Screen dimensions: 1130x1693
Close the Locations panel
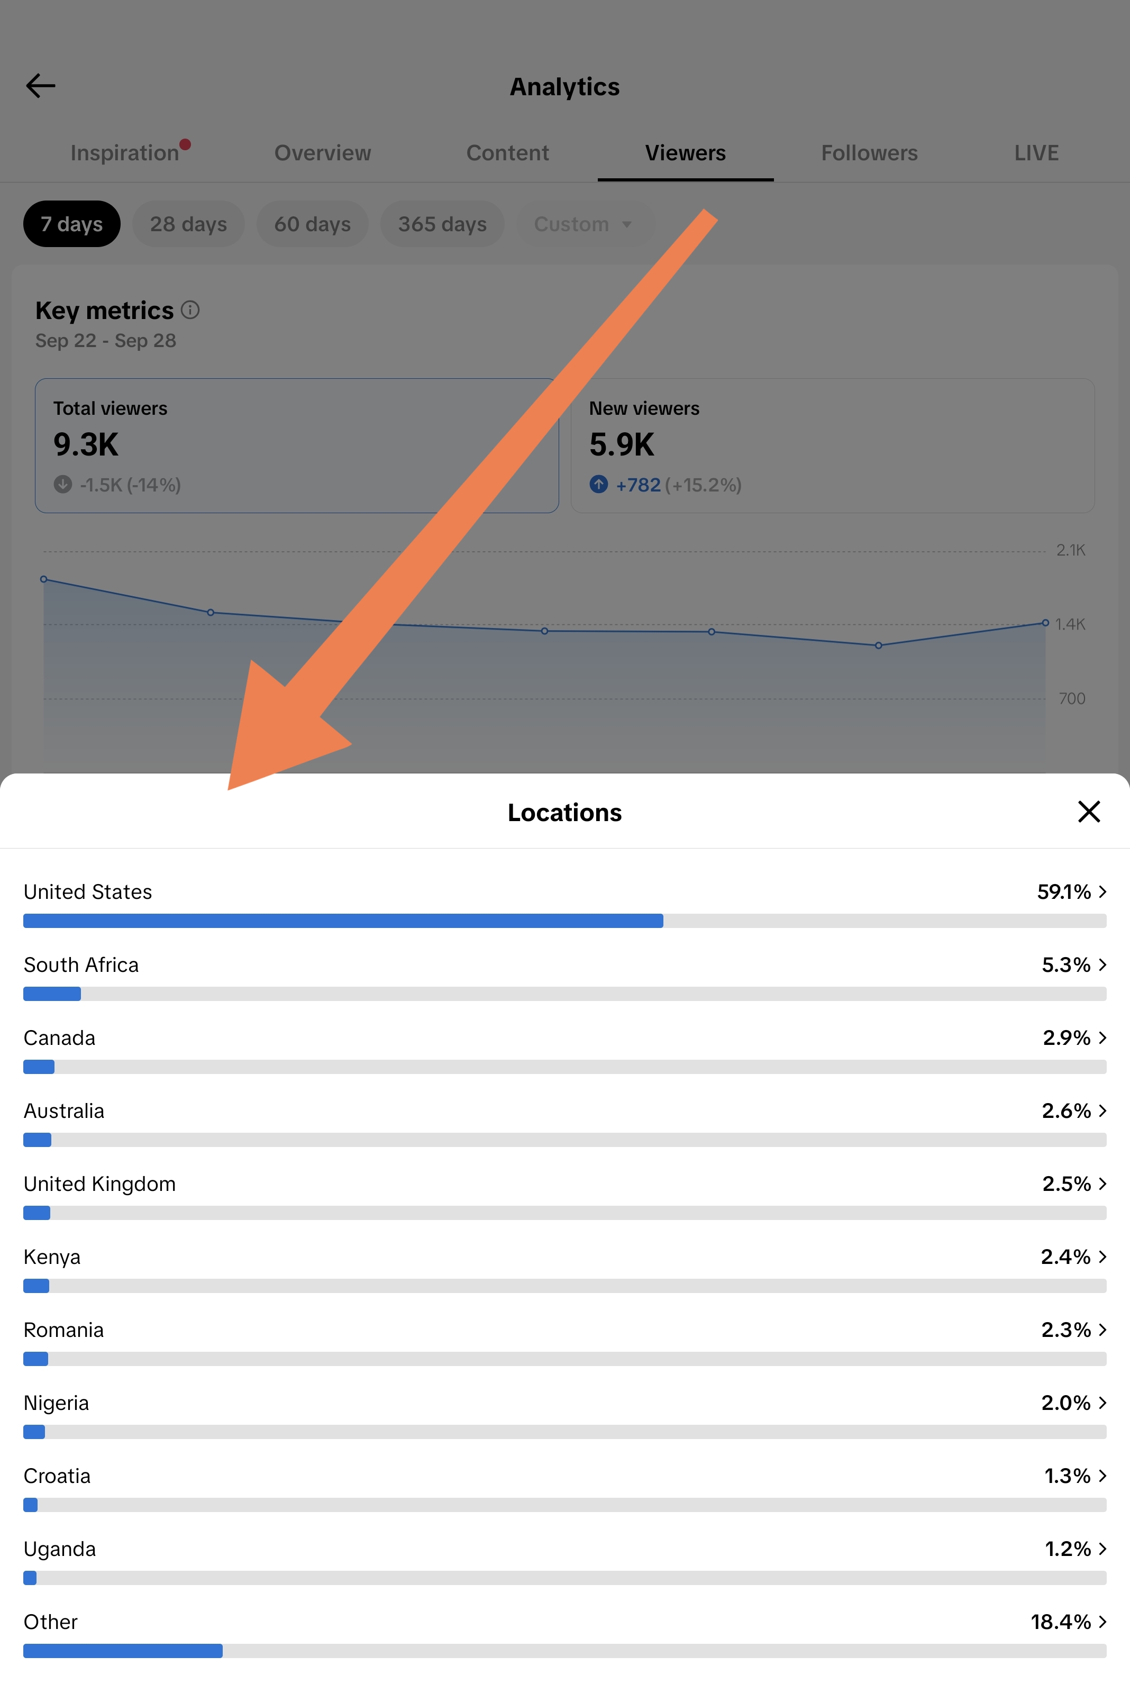coord(1088,812)
